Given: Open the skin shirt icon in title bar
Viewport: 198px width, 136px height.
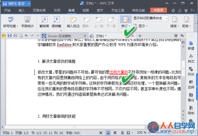Looking at the screenshot, I should pos(186,11).
